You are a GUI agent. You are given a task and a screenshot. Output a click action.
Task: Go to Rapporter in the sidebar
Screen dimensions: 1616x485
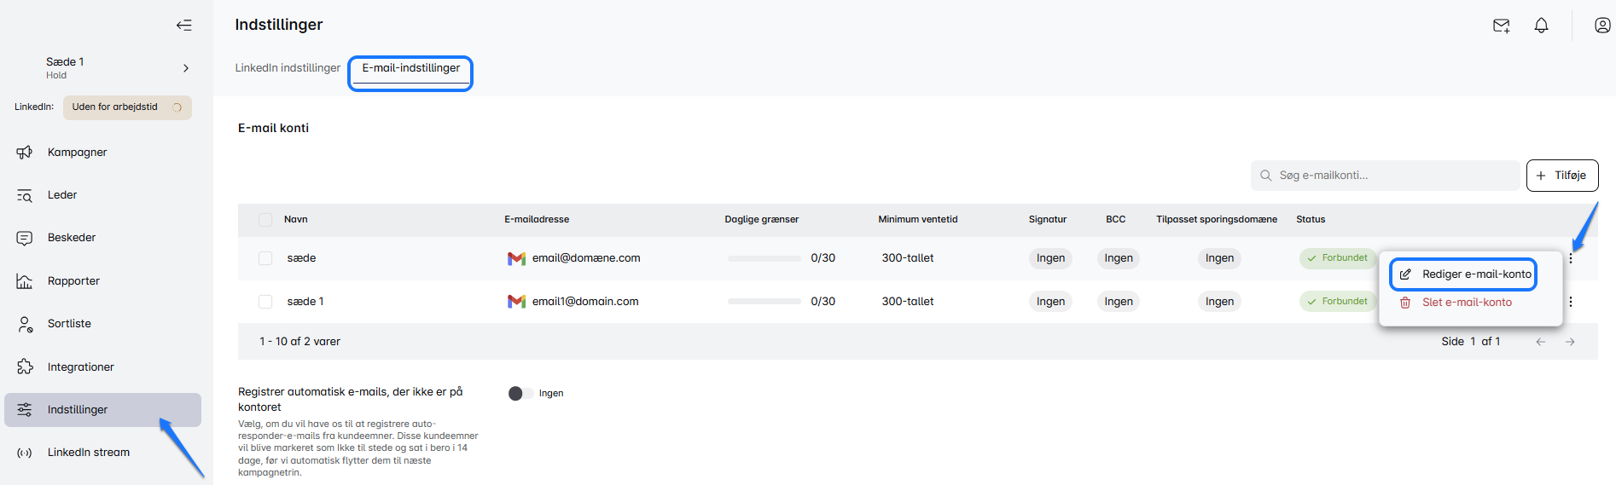tap(73, 281)
